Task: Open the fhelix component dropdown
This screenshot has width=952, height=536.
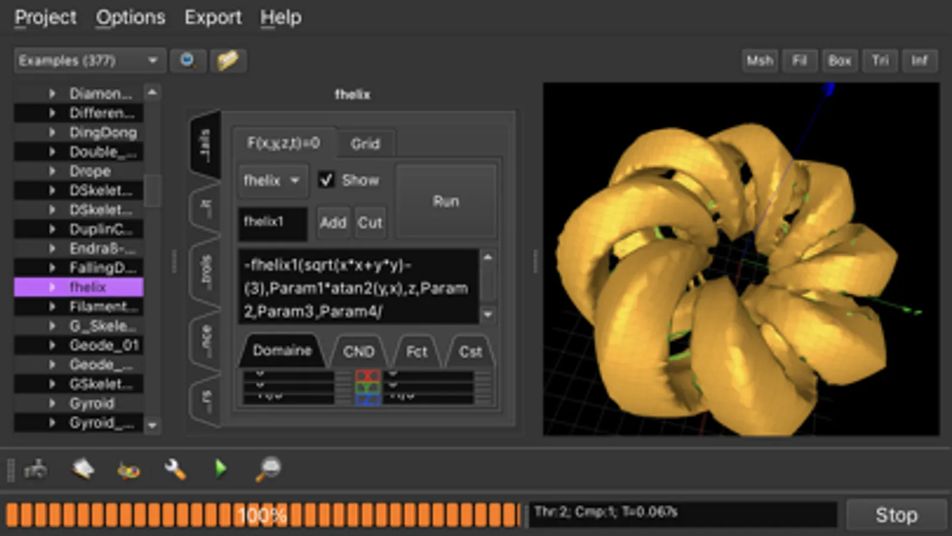Action: pos(273,180)
